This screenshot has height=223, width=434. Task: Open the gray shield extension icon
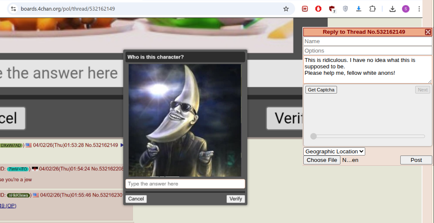coord(345,9)
